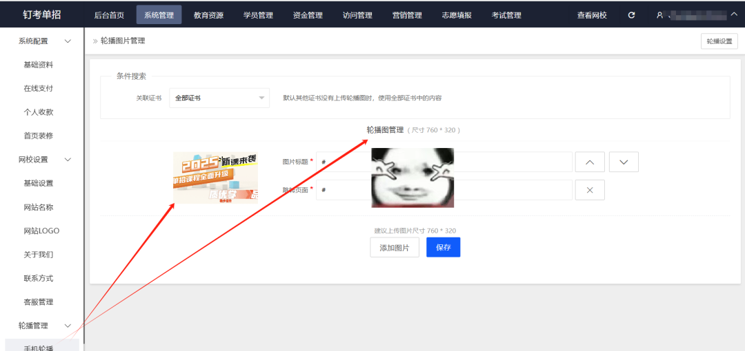Viewport: 745px width, 351px height.
Task: Click the user avatar icon
Action: (x=659, y=15)
